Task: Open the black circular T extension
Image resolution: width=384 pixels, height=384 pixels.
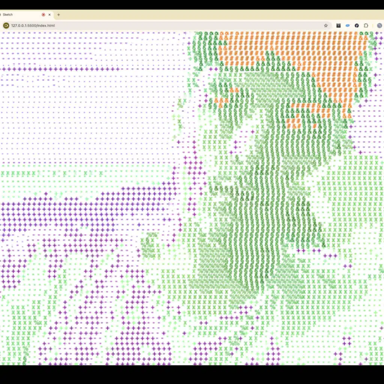Action: pyautogui.click(x=357, y=25)
